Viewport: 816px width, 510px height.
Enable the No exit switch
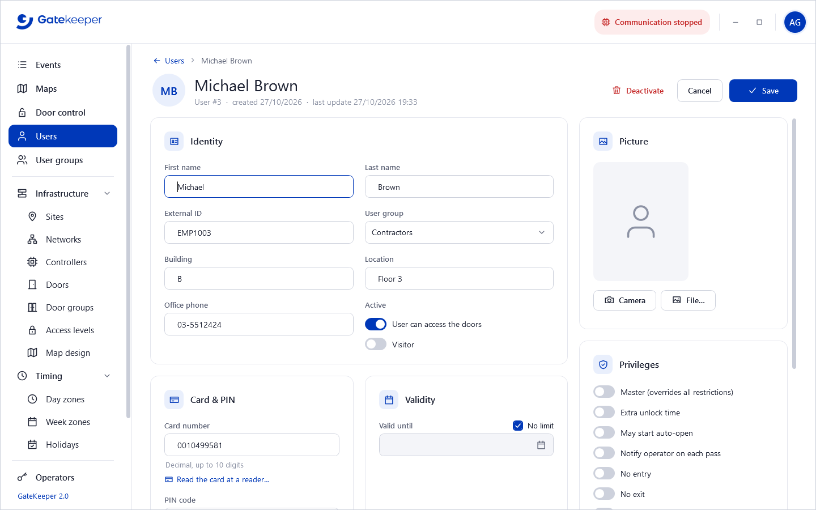pos(604,494)
